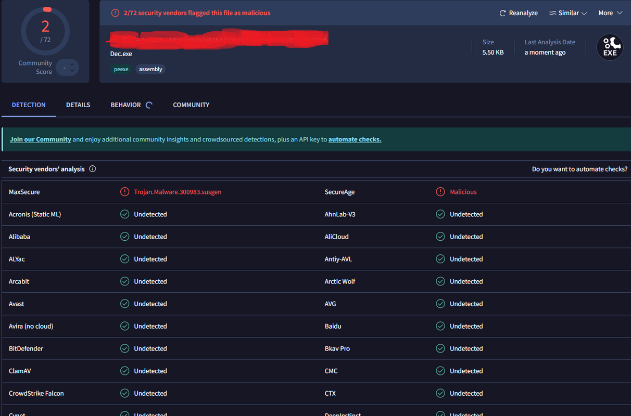Click the 5.50 KB size value

coord(493,52)
